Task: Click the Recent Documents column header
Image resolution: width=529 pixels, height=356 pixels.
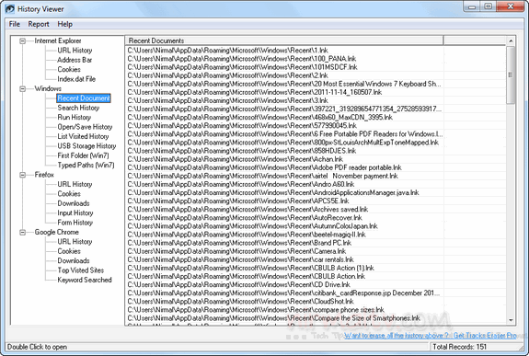Action: (x=284, y=40)
